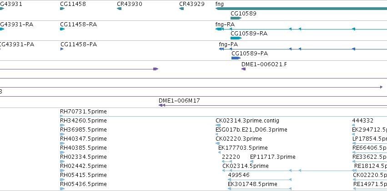Select the CG11458-RA transcript label
Screen dimensions: 387x191
79,24
